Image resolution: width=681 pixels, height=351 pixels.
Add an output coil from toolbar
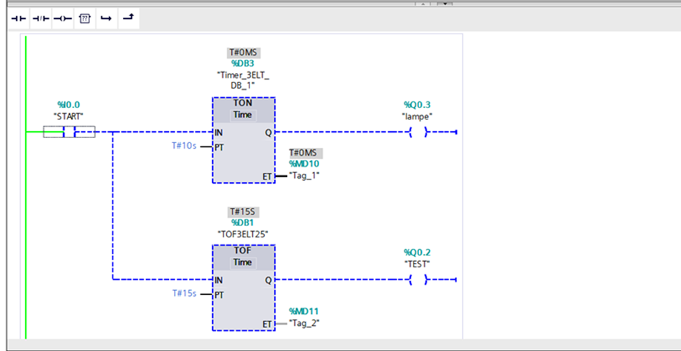point(62,19)
